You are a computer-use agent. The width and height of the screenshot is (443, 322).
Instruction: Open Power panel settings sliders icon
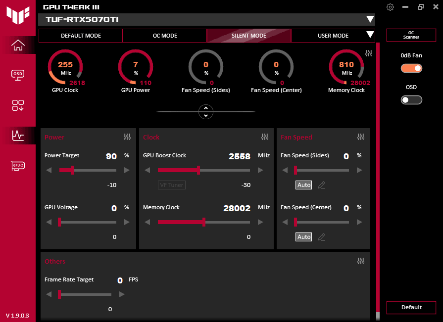(x=127, y=137)
